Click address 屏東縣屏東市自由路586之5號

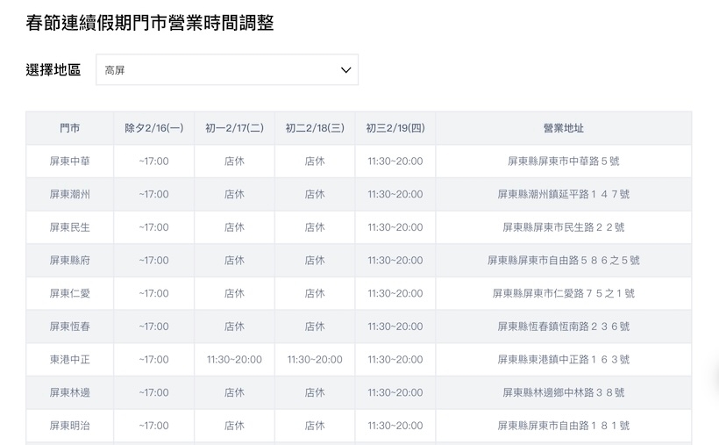pos(564,261)
